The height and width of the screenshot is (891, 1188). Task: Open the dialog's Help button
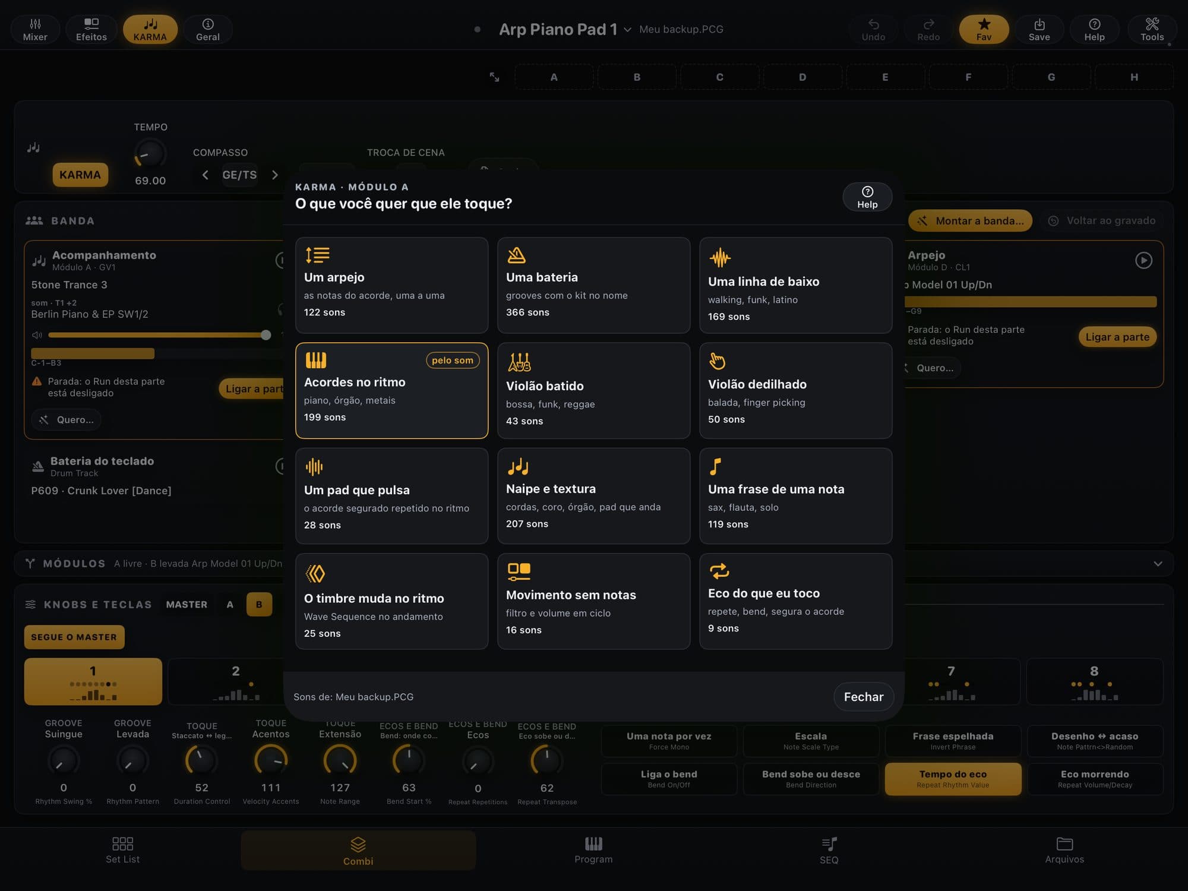pos(867,197)
